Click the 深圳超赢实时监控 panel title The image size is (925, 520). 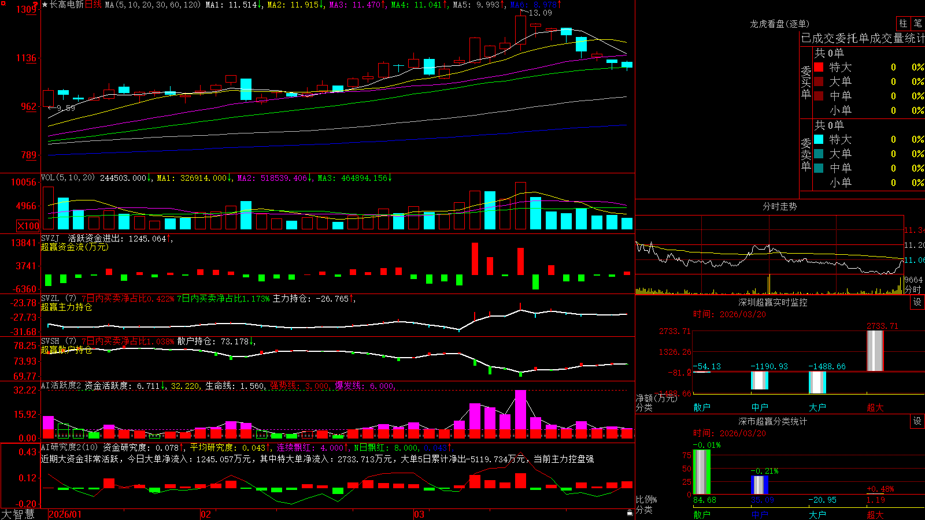coord(773,302)
